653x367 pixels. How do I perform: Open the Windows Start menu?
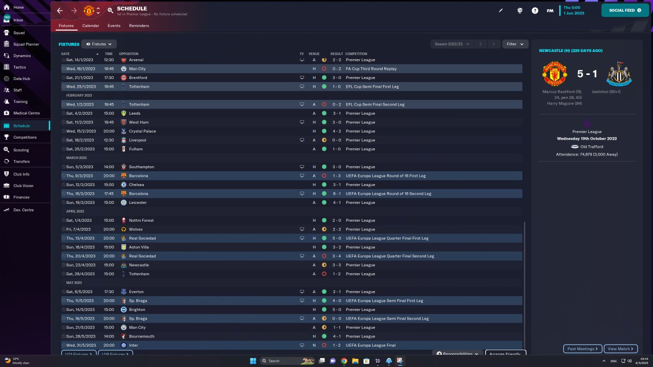point(253,361)
